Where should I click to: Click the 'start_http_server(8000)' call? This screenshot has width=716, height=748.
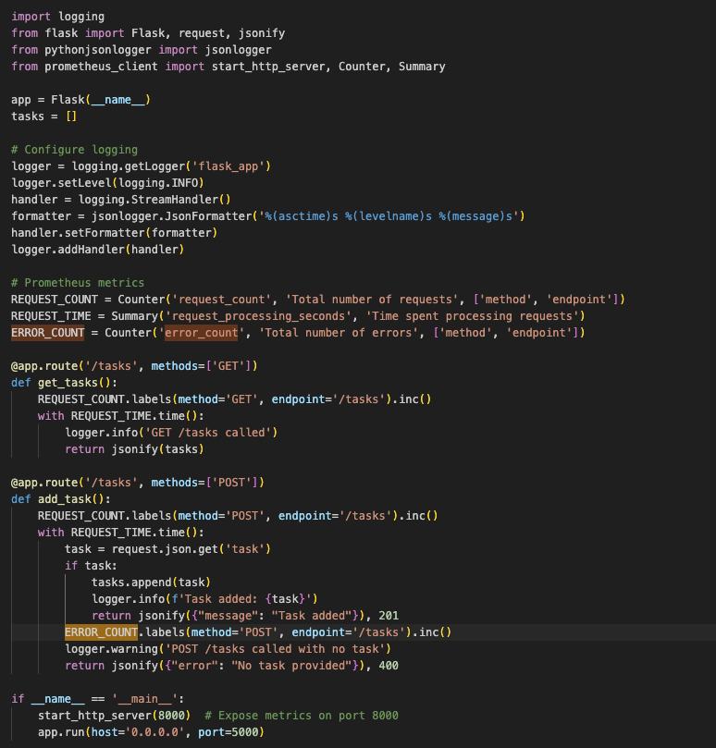[x=115, y=716]
